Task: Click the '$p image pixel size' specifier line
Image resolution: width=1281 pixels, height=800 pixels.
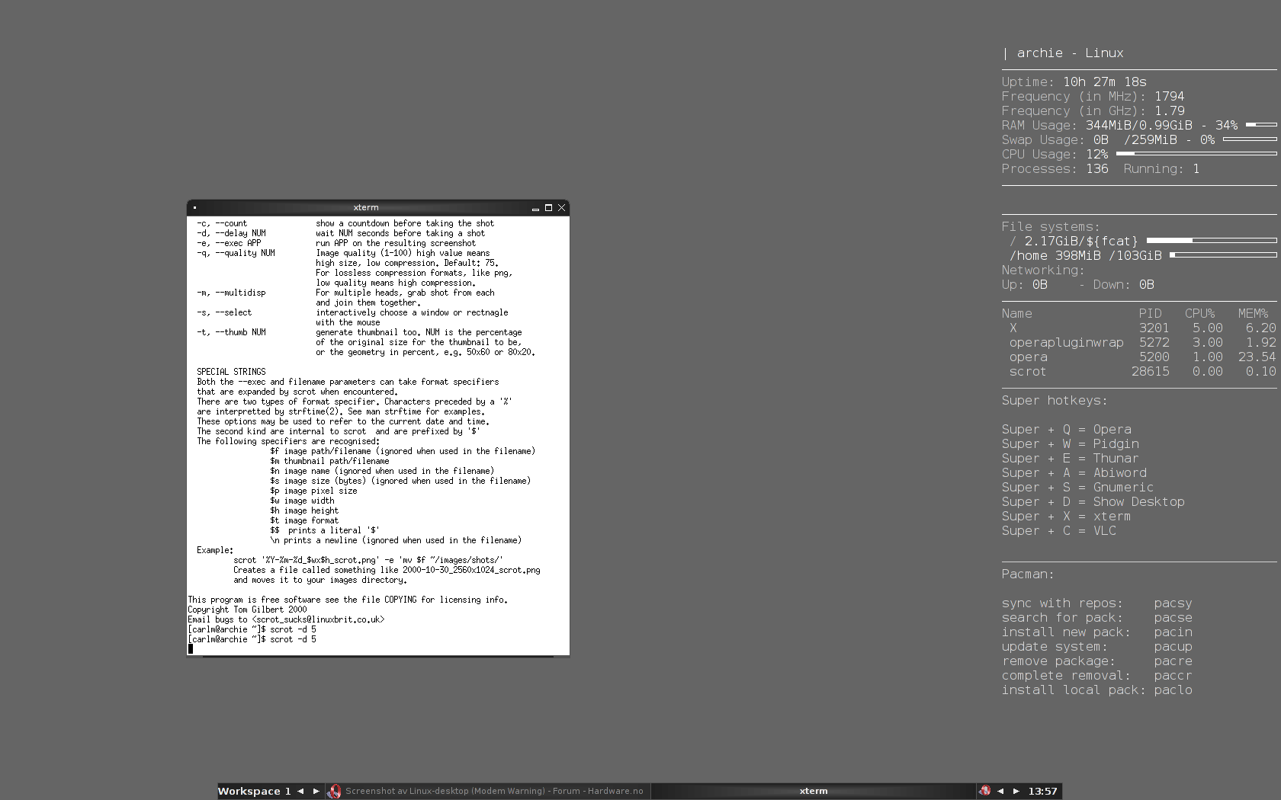Action: [313, 491]
